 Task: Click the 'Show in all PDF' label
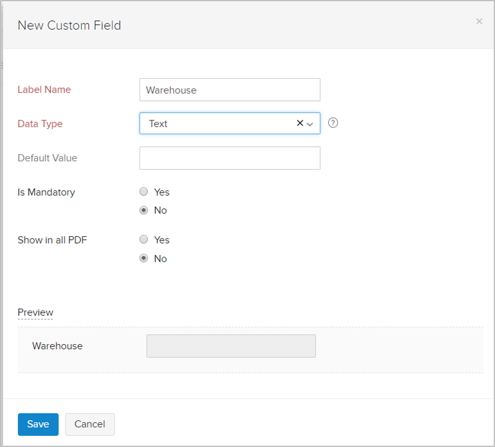(x=52, y=240)
